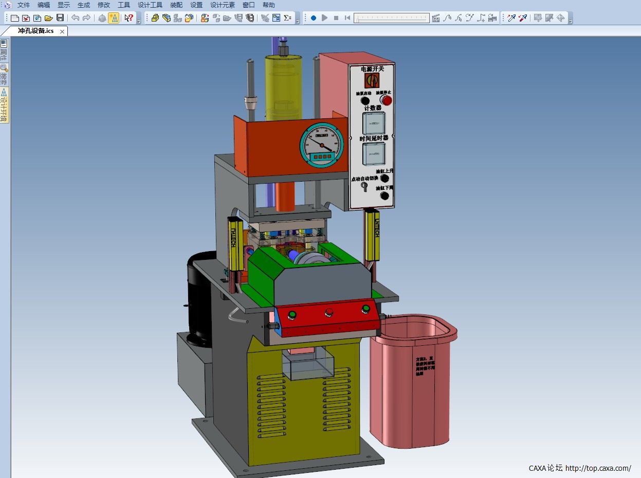Click the animation timeline slider
Screen dimensions: 641x478
point(392,18)
